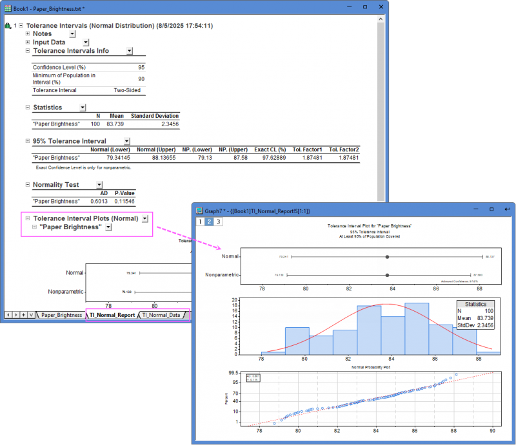Open the Input Data dropdown
The height and width of the screenshot is (445, 516).
click(84, 42)
